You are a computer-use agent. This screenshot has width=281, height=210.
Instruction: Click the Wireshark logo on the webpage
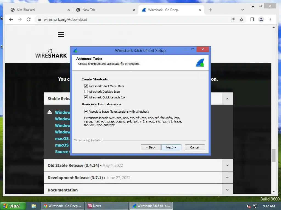point(51,54)
